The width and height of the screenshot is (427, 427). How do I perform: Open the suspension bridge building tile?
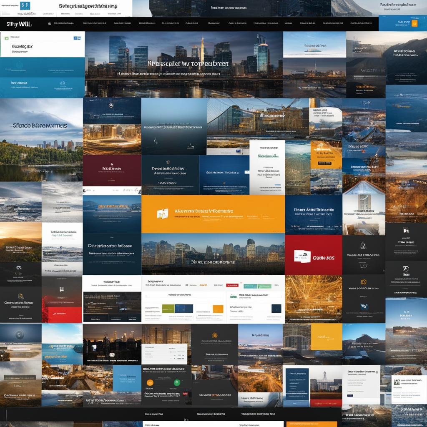point(258,119)
